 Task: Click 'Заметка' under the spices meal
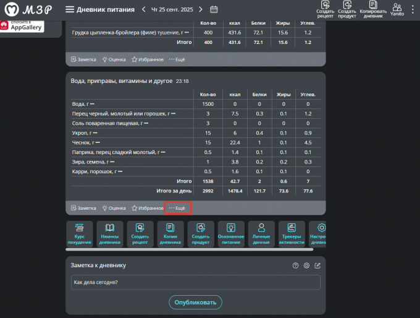tap(84, 208)
